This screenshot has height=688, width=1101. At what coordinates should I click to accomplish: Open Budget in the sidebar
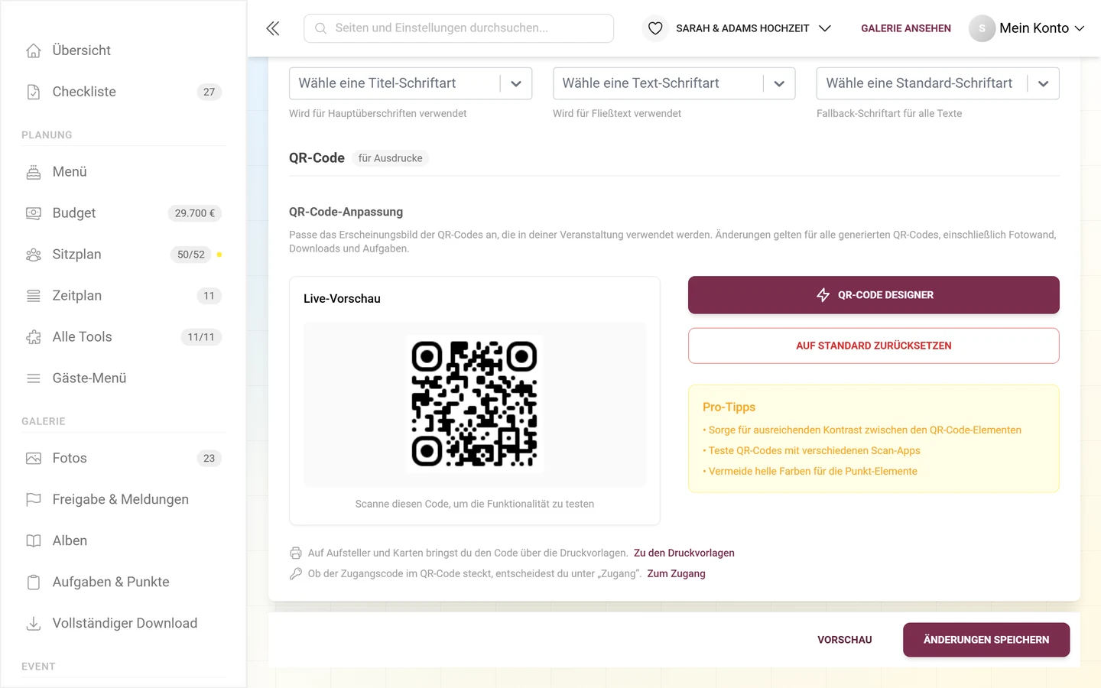tap(124, 213)
